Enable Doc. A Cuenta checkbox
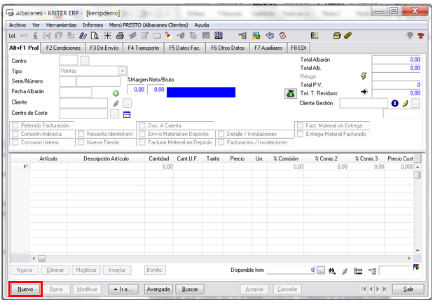This screenshot has height=302, width=433. tap(142, 125)
